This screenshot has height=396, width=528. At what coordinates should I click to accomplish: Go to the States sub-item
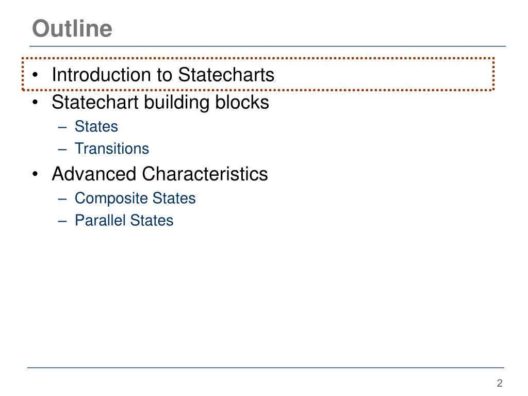point(96,127)
